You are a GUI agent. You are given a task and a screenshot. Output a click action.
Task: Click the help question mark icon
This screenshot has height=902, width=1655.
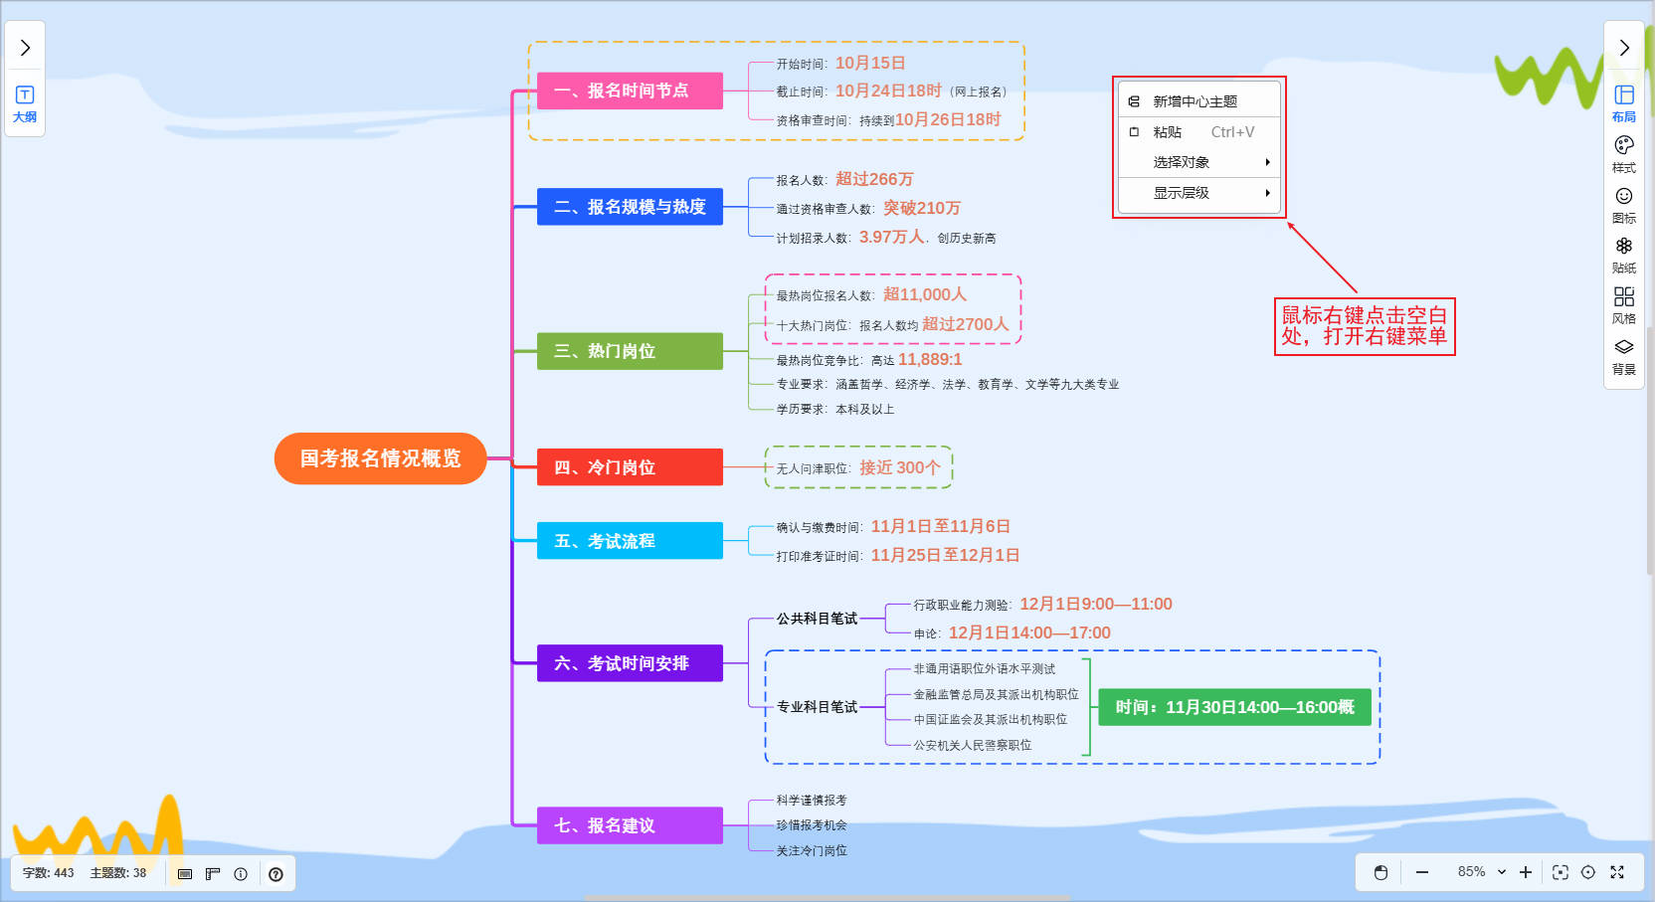click(276, 874)
